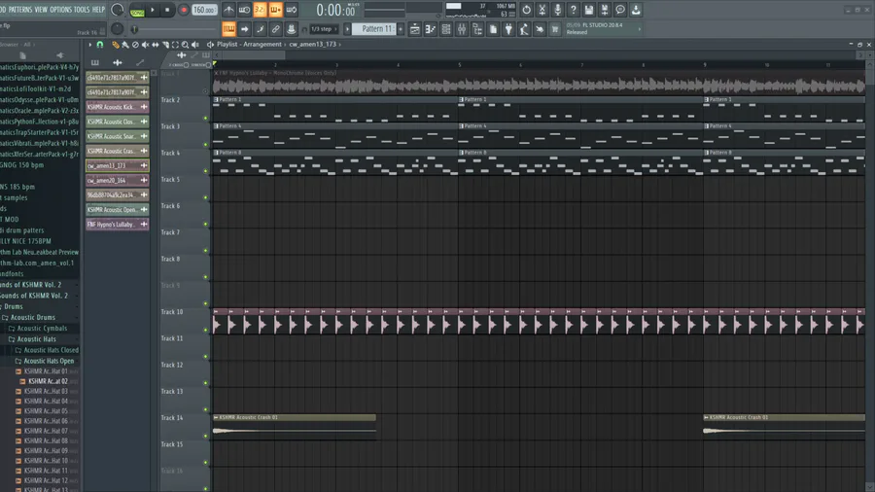The height and width of the screenshot is (492, 875).
Task: Mute Track 10 with its green LED
Action: pyautogui.click(x=205, y=331)
